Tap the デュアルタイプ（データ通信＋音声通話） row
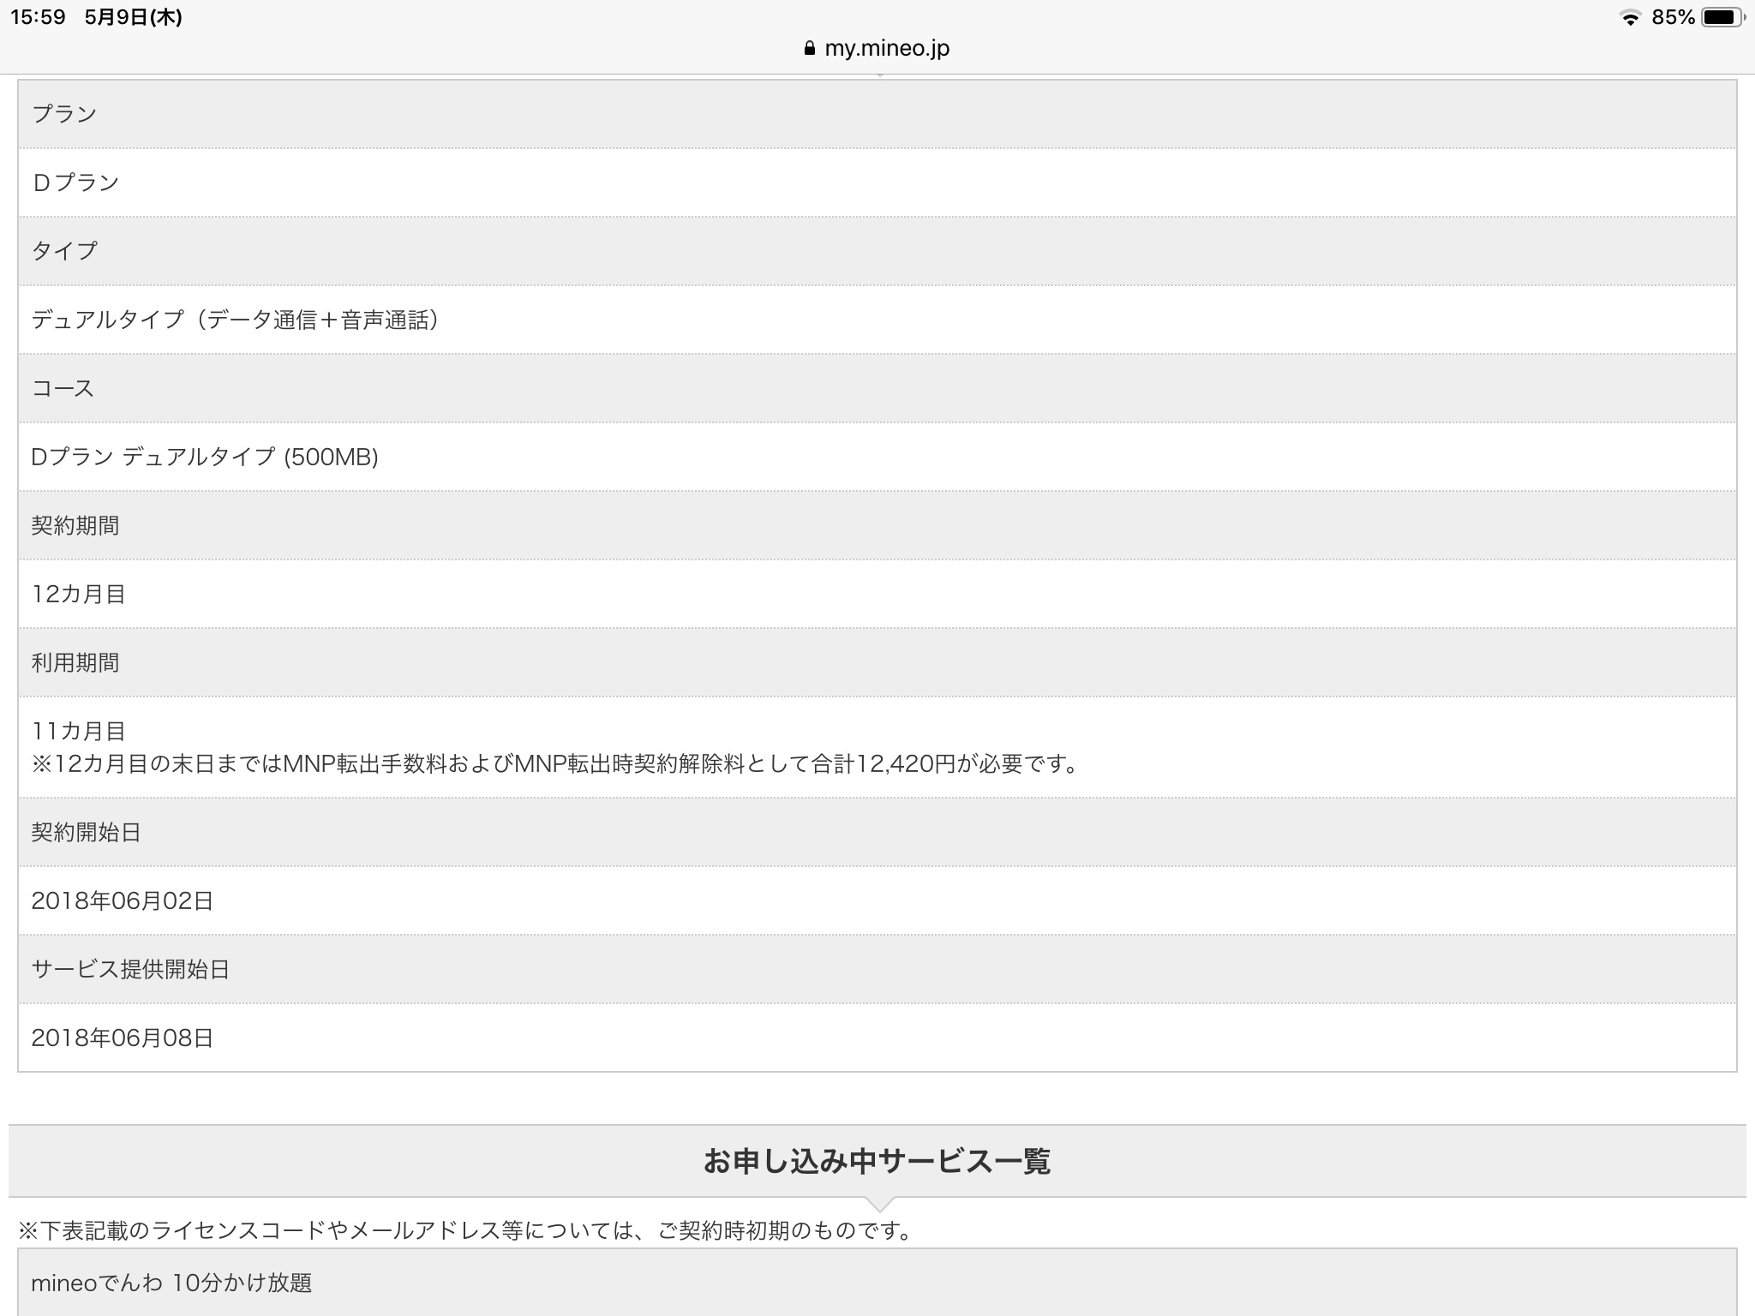The image size is (1755, 1316). click(x=237, y=320)
